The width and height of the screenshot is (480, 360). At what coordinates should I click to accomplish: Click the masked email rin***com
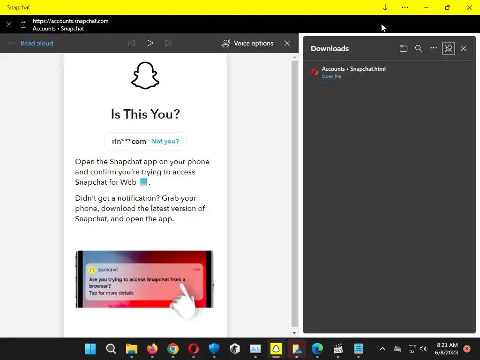(129, 142)
